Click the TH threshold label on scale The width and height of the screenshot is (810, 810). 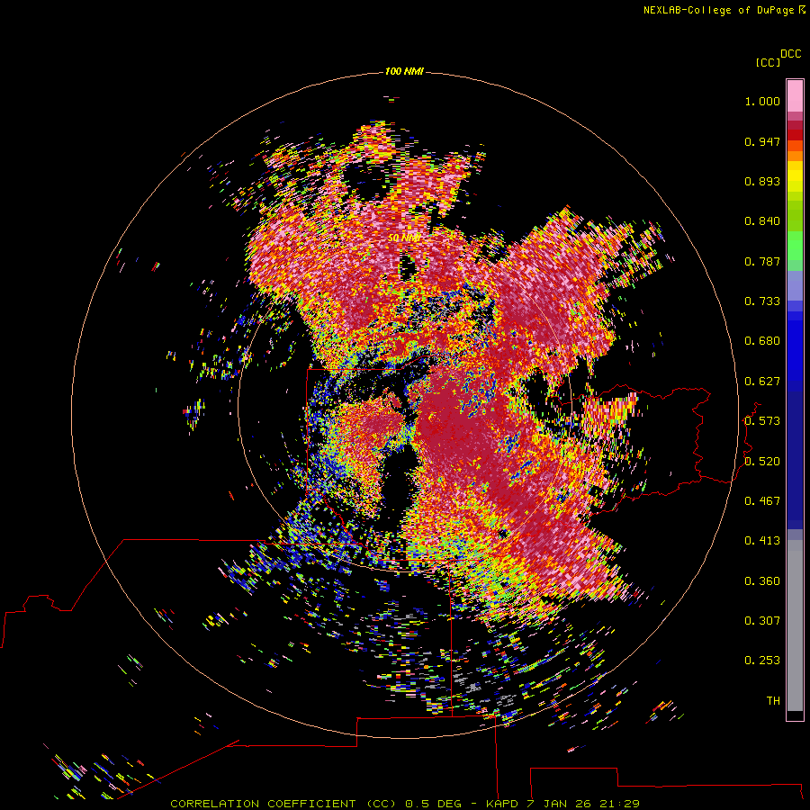pyautogui.click(x=773, y=701)
